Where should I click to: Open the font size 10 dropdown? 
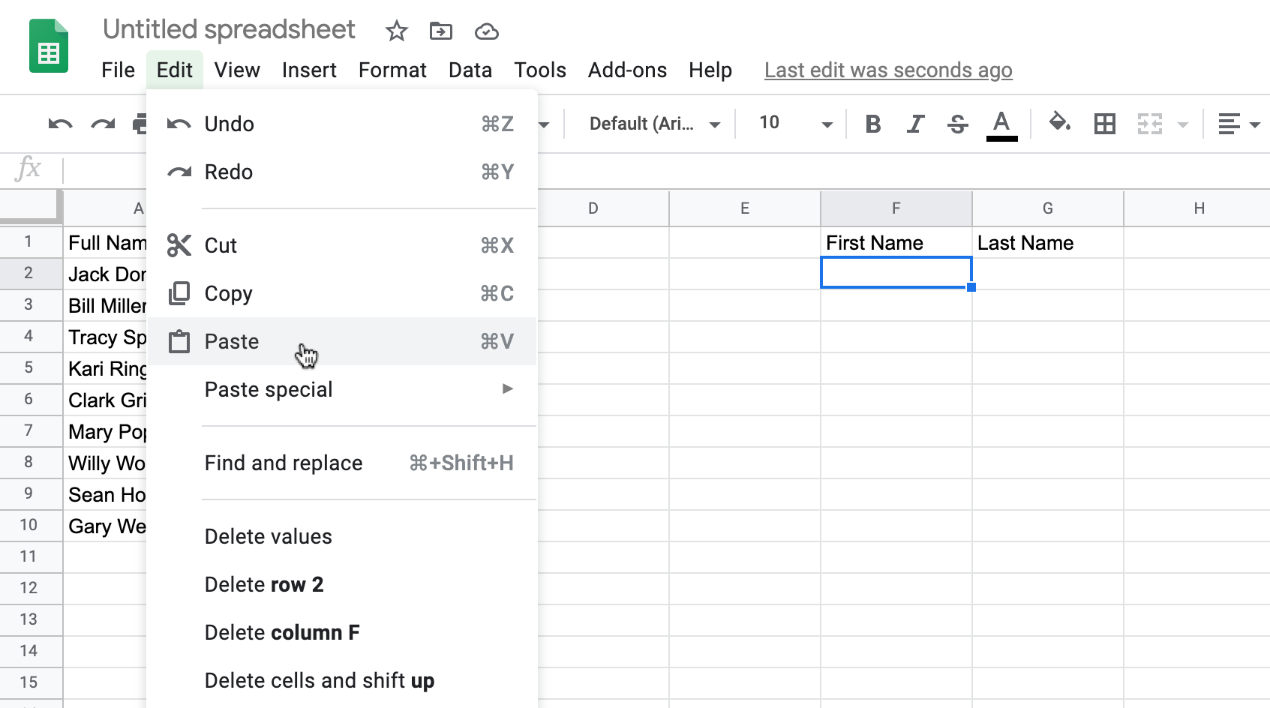click(x=795, y=124)
